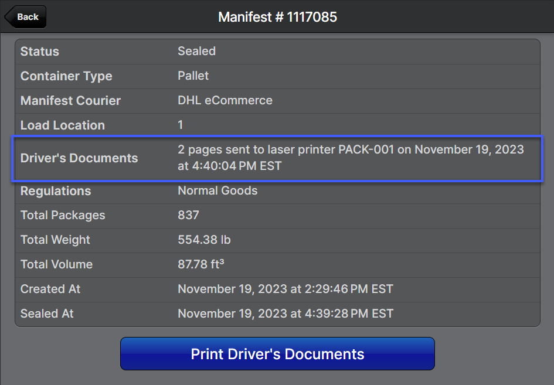Go back using the Back button
Screen dimensions: 554x385
26,17
